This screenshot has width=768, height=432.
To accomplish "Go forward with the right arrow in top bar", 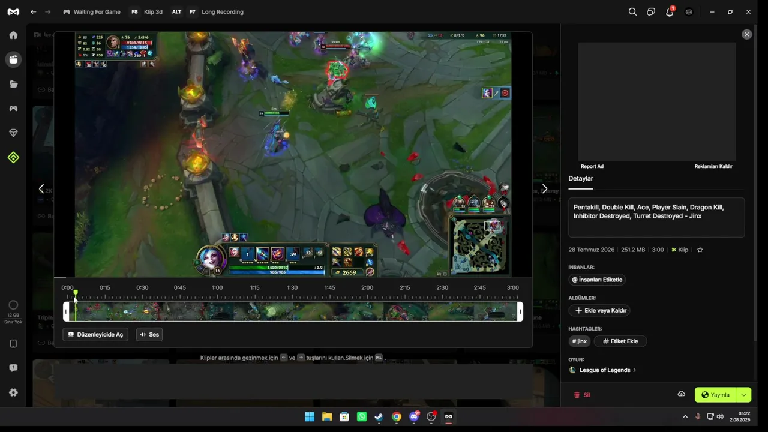I will coord(48,12).
